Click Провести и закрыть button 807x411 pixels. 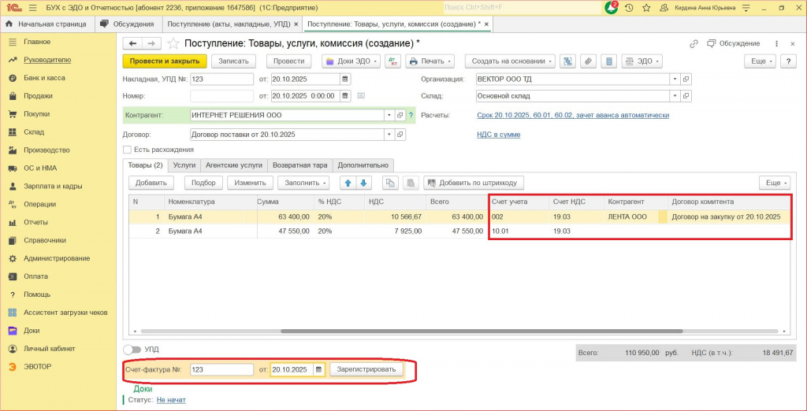(165, 61)
